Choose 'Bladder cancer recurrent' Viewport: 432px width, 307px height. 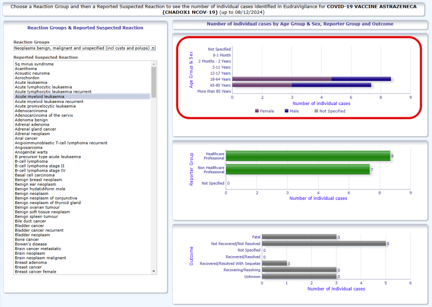[39, 230]
